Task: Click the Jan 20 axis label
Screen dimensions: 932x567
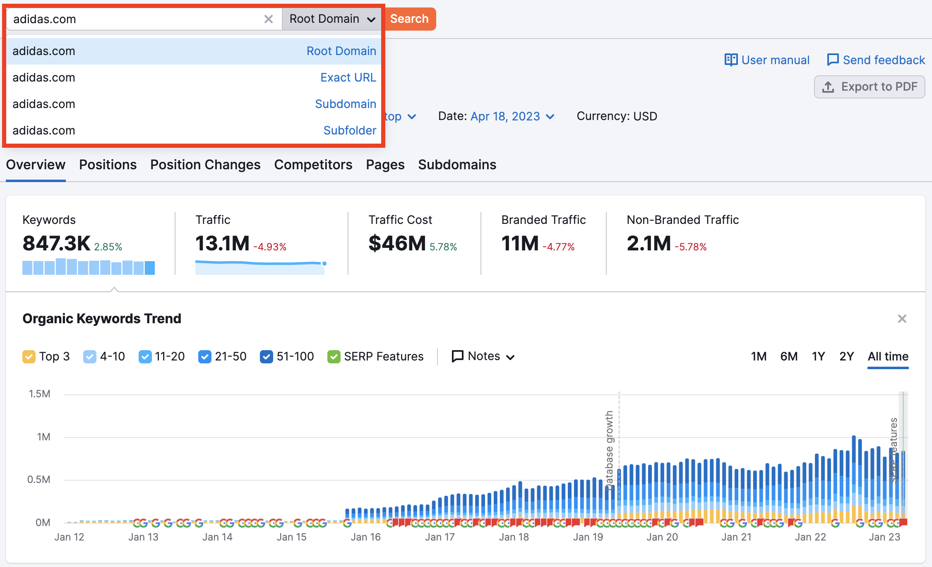Action: tap(662, 537)
